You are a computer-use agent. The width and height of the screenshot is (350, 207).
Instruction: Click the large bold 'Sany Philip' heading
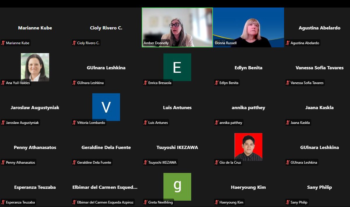(320, 187)
